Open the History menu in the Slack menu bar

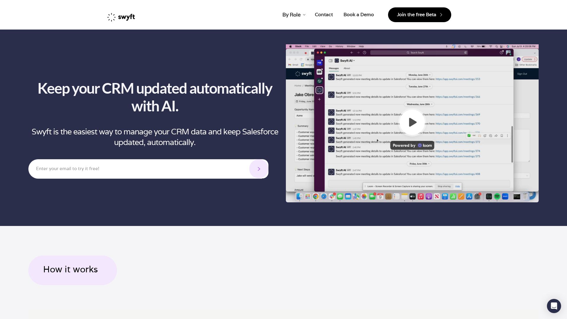339,46
